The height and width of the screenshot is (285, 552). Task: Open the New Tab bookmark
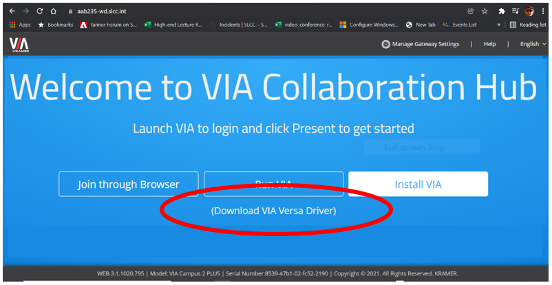tap(421, 25)
